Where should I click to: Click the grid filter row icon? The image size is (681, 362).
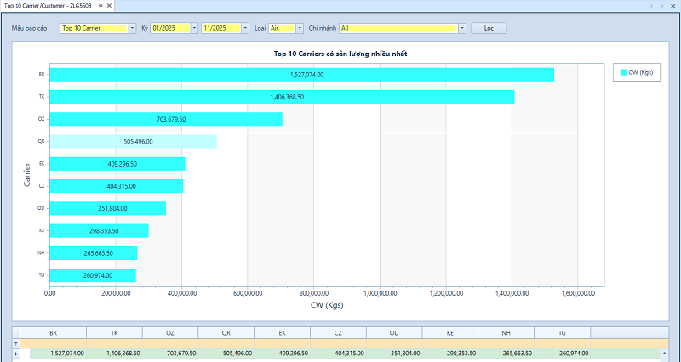point(18,342)
